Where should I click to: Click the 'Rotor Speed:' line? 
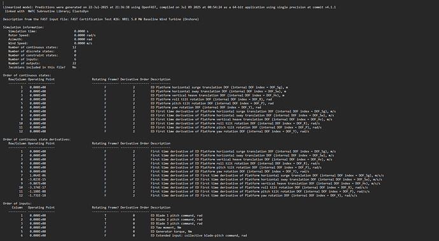tap(52, 35)
